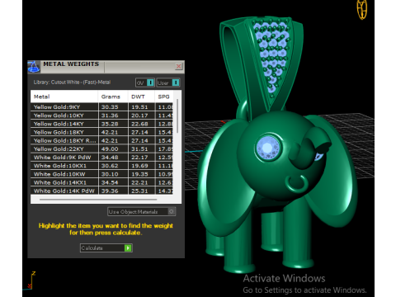Click the 31.51 DWT value
Image resolution: width=396 pixels, height=297 pixels.
(x=139, y=149)
